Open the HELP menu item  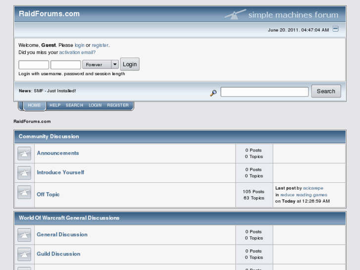pyautogui.click(x=55, y=105)
